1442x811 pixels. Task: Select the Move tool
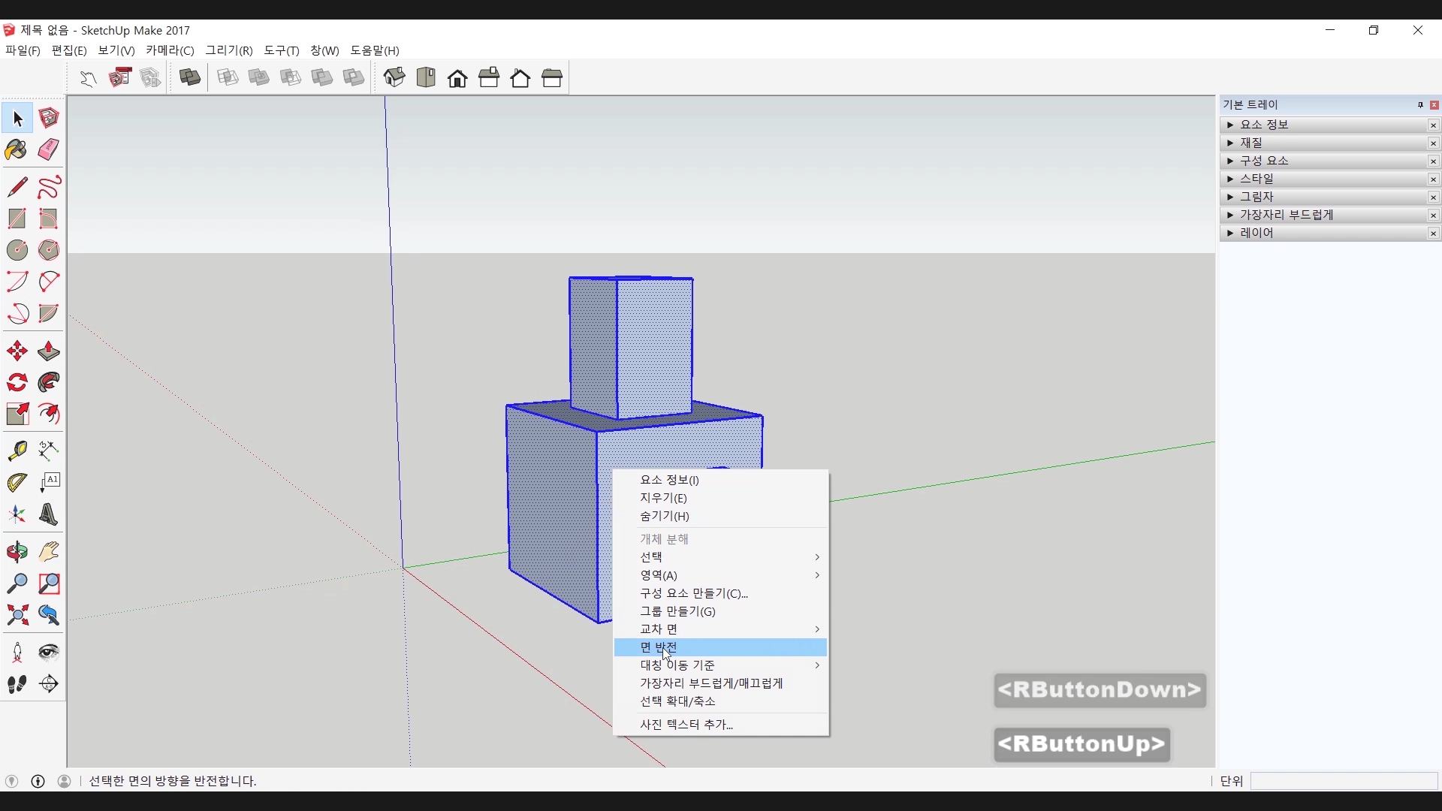pyautogui.click(x=17, y=351)
